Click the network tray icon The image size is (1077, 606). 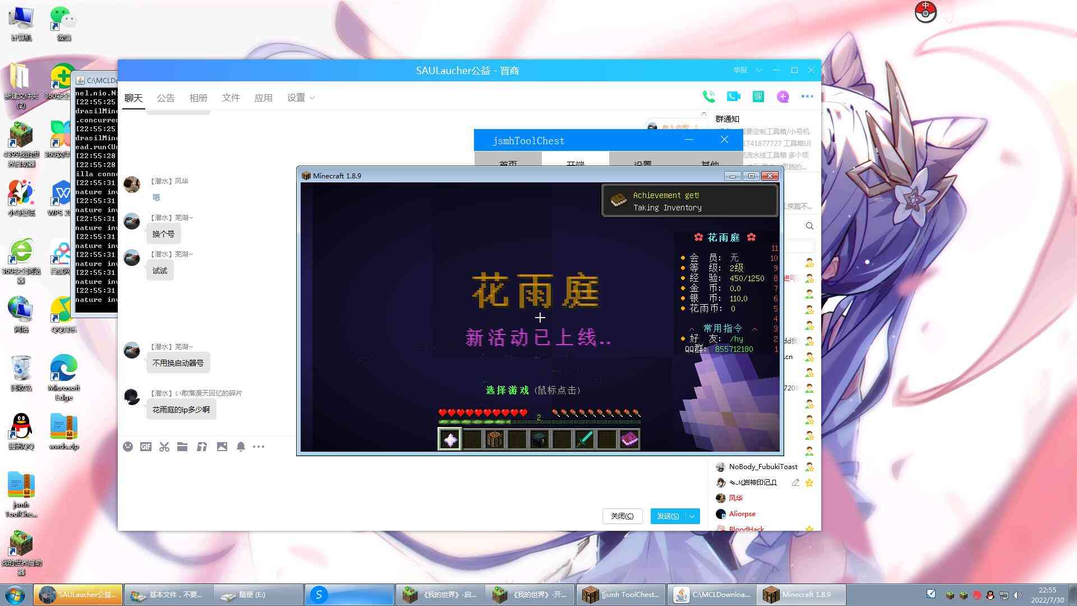(x=1004, y=595)
